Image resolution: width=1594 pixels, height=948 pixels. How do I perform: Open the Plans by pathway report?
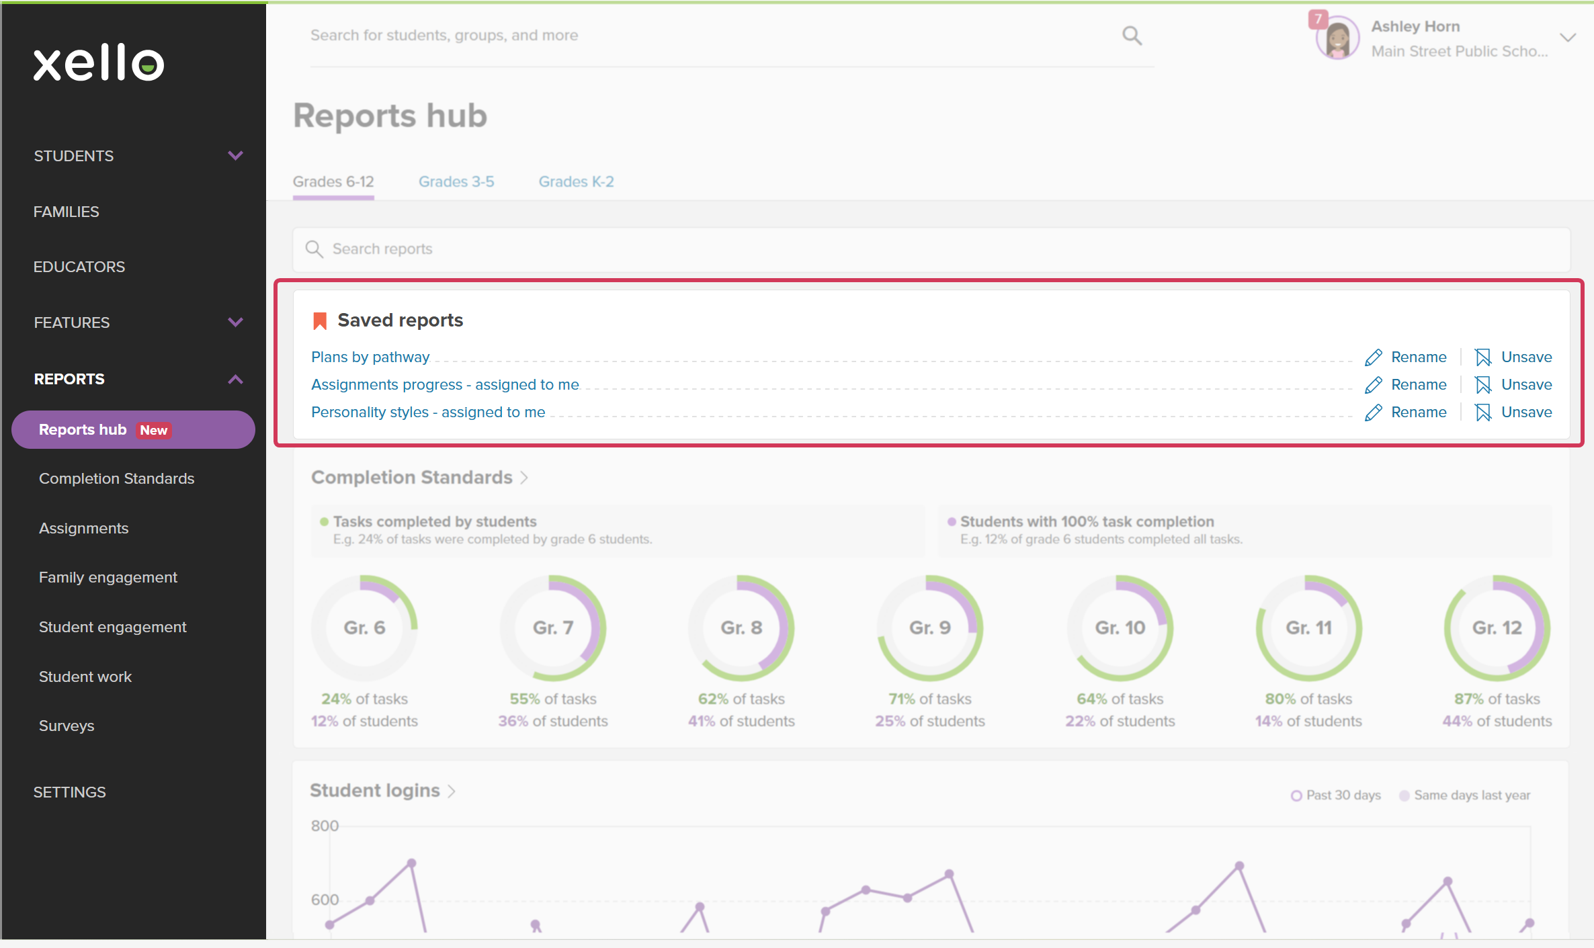click(370, 357)
